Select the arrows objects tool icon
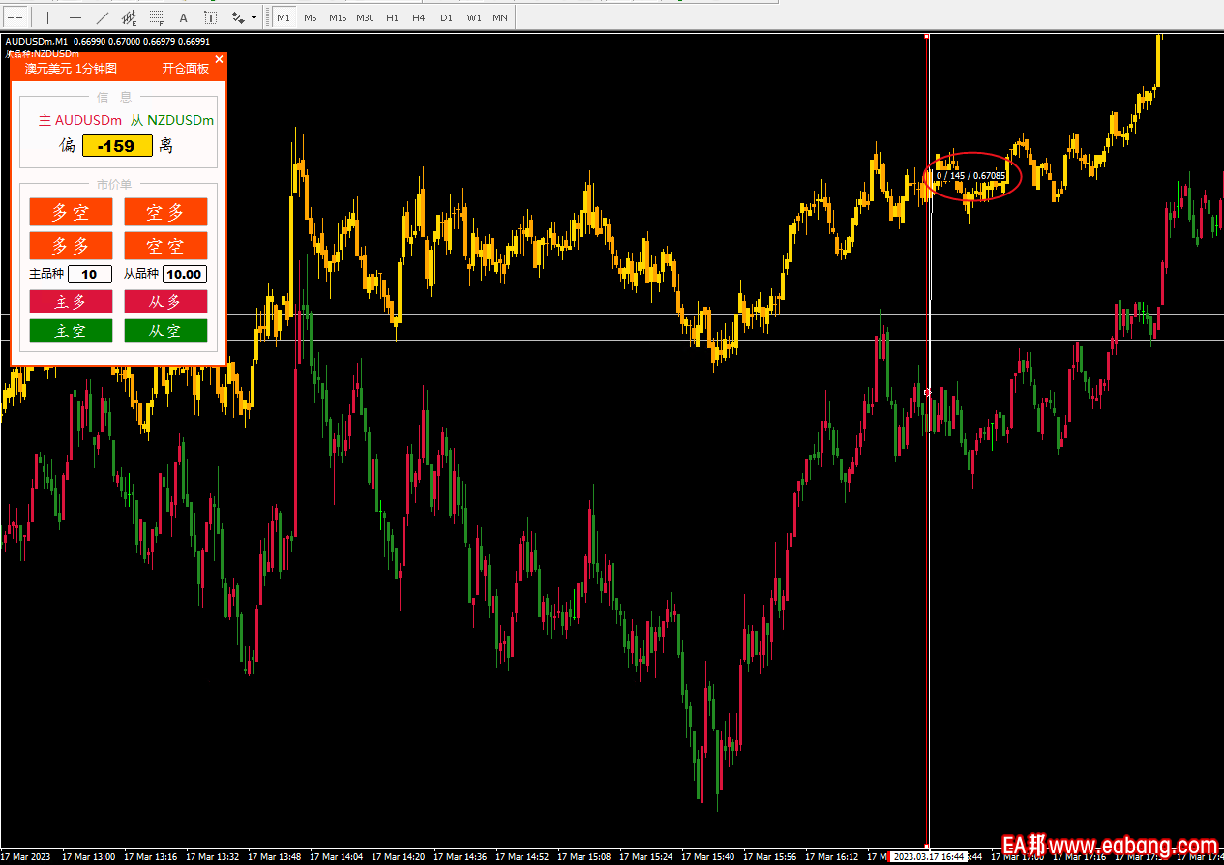Viewport: 1224px width, 865px height. tap(237, 17)
